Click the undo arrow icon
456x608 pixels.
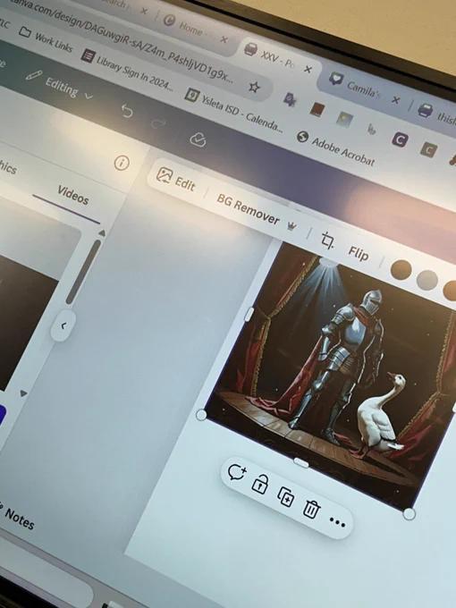point(127,111)
